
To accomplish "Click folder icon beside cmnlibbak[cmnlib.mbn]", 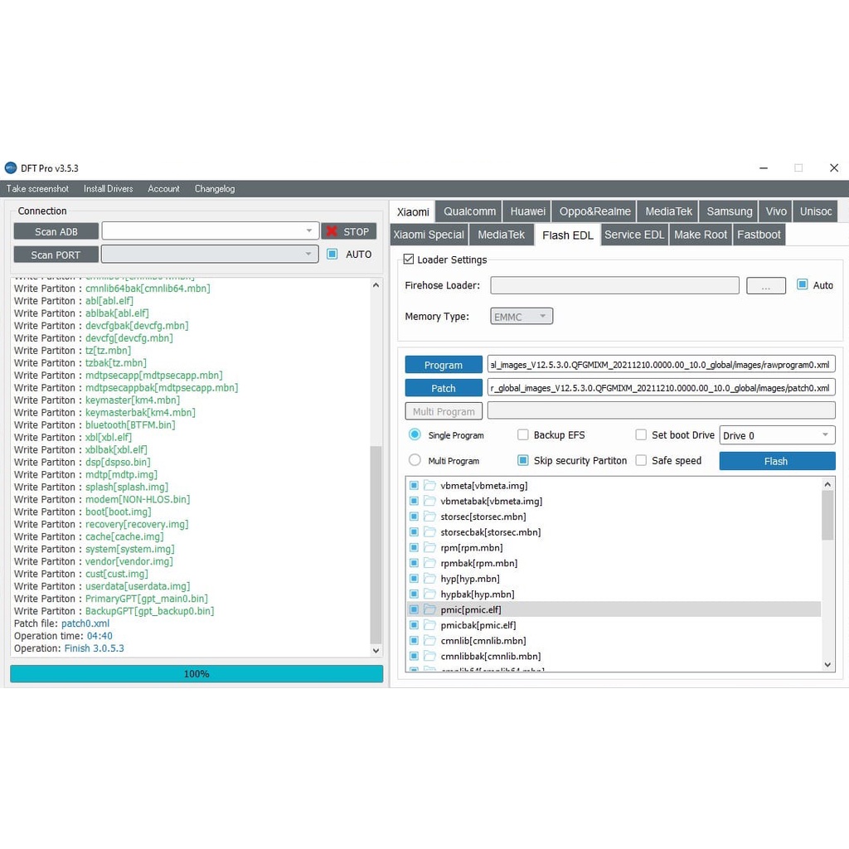I will (x=429, y=656).
